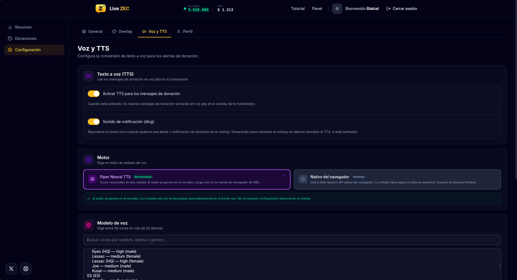Click the chip icon beside Motor heading
This screenshot has height=280, width=517.
89,160
